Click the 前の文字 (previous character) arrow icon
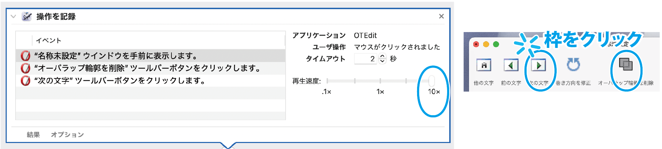 511,65
